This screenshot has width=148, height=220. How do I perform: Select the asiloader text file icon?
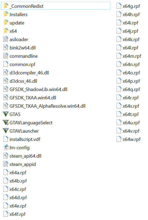pos(6,39)
